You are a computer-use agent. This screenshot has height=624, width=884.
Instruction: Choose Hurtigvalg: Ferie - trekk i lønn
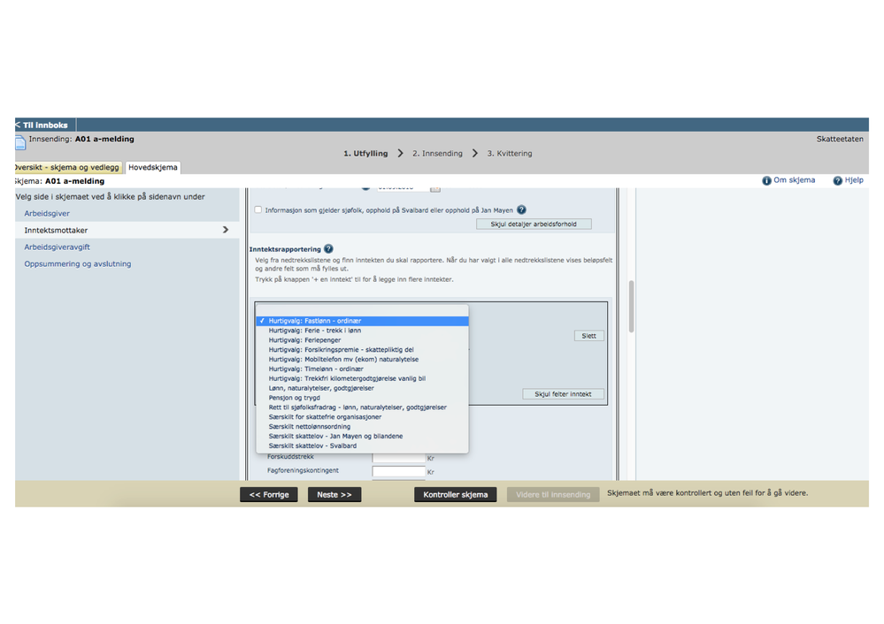point(362,331)
